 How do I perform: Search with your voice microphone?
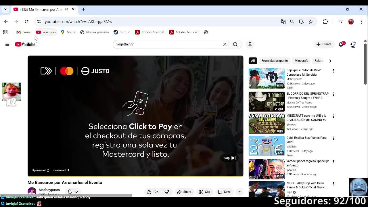[250, 44]
